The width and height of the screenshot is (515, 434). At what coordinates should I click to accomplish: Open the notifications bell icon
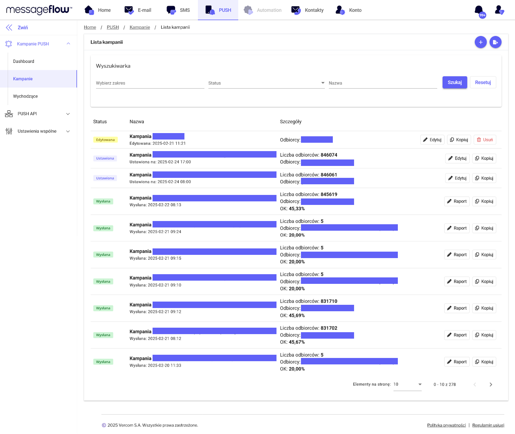coord(479,10)
